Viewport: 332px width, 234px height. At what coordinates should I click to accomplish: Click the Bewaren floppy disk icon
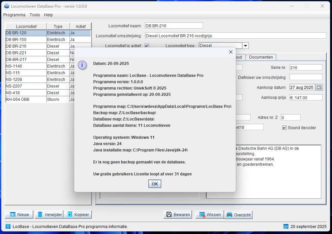point(169,215)
